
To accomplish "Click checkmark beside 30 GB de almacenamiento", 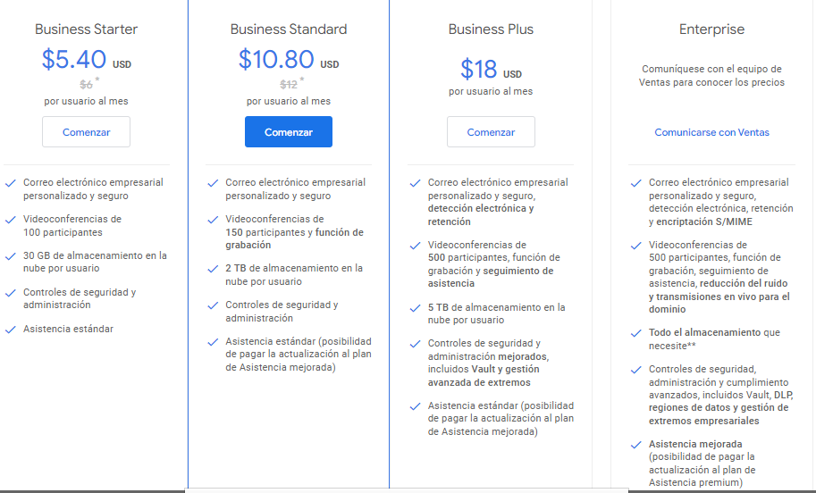I will pyautogui.click(x=10, y=255).
